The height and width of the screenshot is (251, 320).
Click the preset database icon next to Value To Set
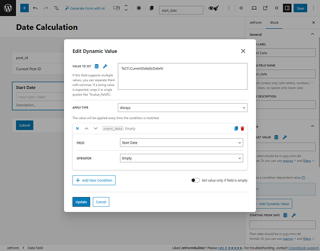97,66
